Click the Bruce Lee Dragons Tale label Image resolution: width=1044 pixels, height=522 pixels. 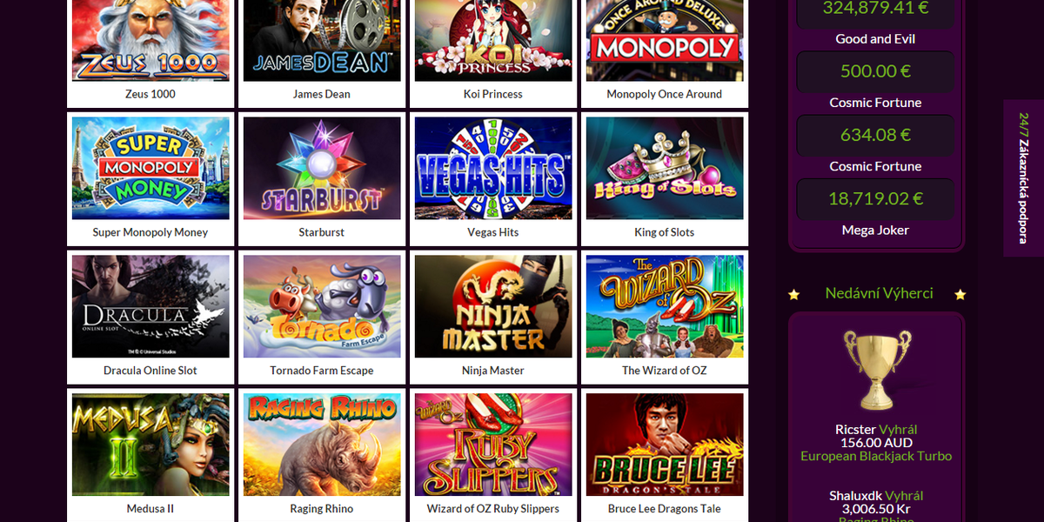tap(665, 509)
